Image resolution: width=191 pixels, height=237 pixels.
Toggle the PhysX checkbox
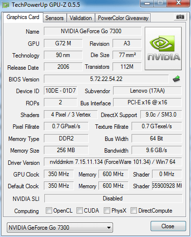(107, 210)
